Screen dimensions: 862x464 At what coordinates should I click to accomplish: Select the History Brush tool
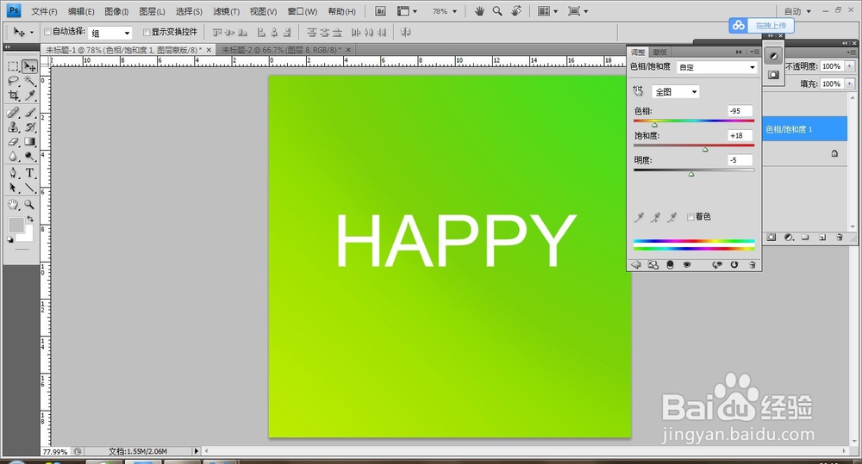click(x=29, y=127)
